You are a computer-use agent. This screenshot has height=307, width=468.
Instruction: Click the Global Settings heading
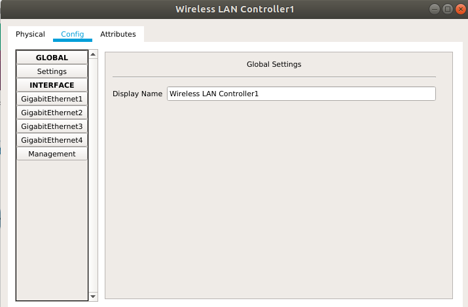pyautogui.click(x=274, y=64)
